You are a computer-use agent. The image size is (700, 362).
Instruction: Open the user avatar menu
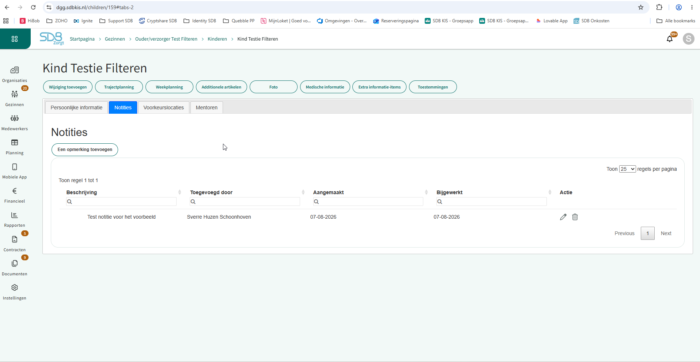pos(689,39)
